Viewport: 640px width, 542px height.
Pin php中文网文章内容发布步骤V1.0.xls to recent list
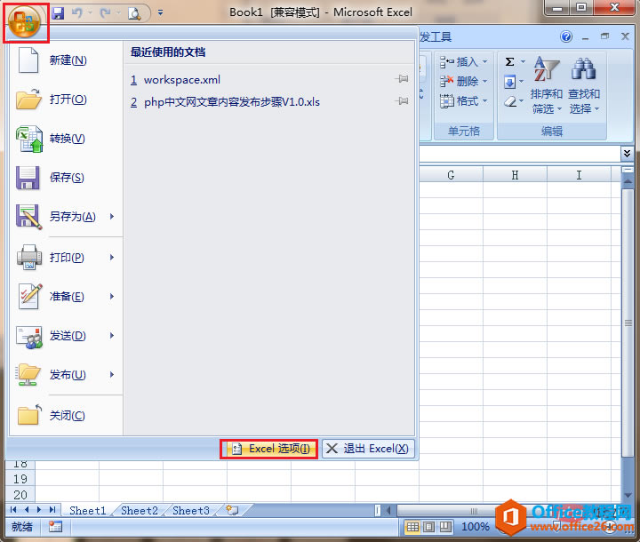pos(402,100)
